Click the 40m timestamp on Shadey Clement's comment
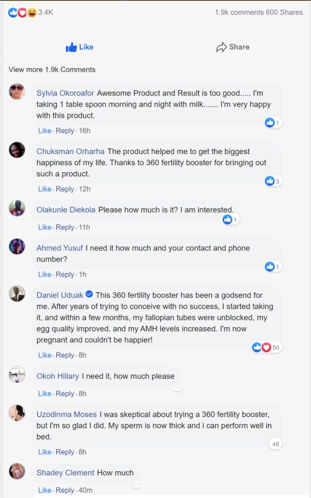 [85, 490]
